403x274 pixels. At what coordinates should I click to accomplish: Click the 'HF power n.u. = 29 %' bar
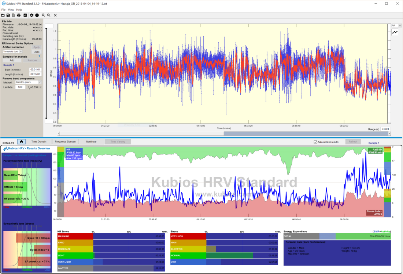13,199
